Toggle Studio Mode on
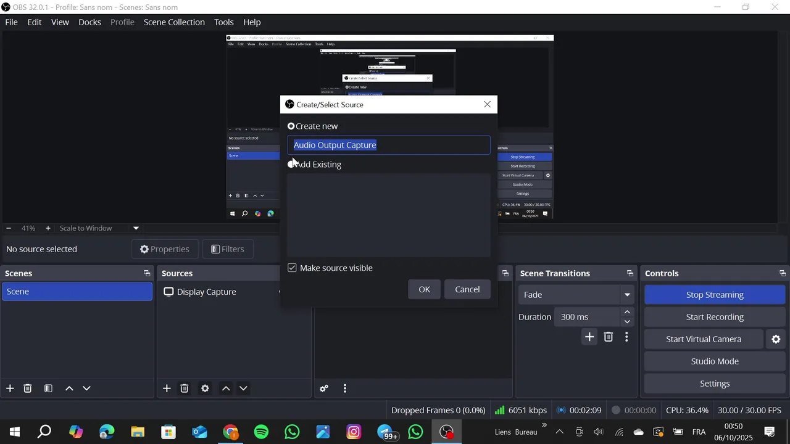This screenshot has height=444, width=790. click(x=715, y=361)
